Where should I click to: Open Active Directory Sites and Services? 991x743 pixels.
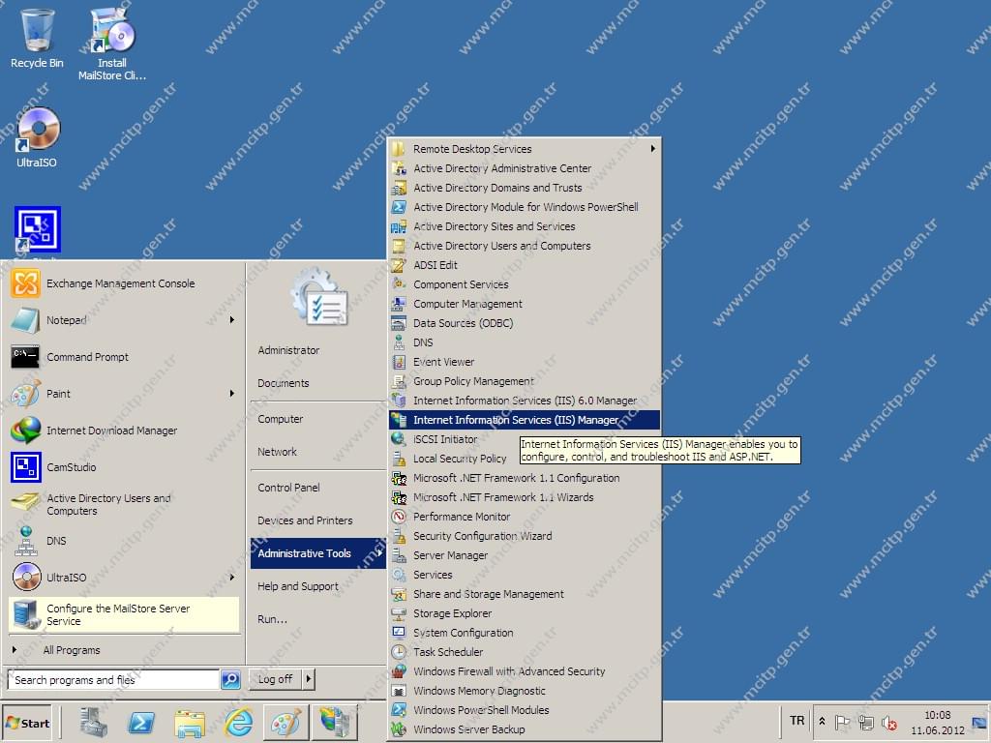coord(525,226)
